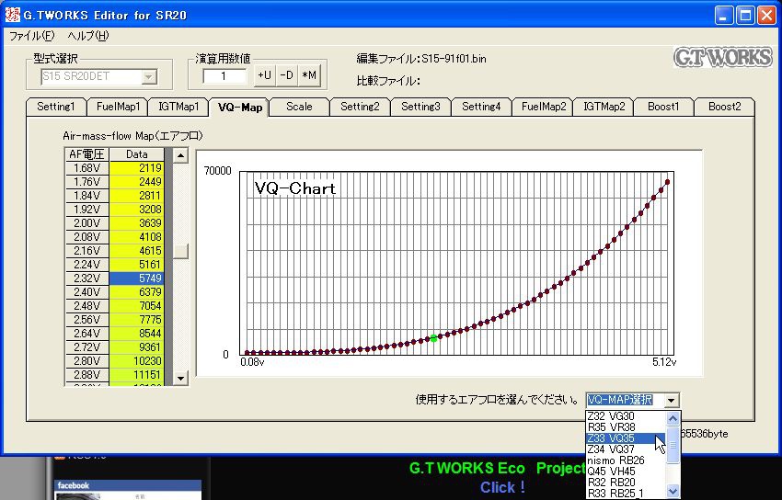This screenshot has width=782, height=500.
Task: Click highlighted data cell 5749
Action: (x=136, y=278)
